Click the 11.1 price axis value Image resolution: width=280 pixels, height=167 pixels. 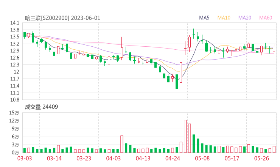(15, 93)
